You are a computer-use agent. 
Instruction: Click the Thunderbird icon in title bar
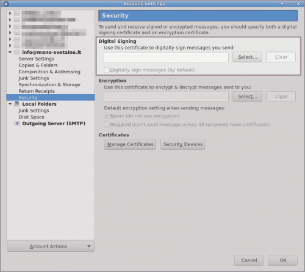tap(6, 4)
